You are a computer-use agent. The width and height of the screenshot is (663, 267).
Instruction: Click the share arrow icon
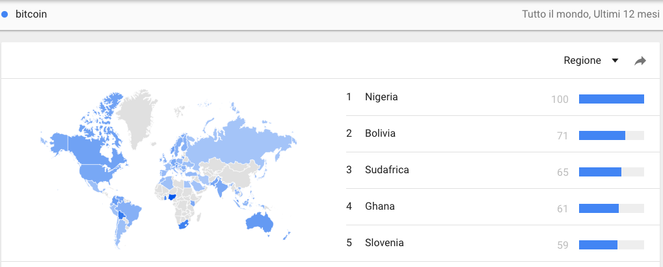(x=640, y=61)
